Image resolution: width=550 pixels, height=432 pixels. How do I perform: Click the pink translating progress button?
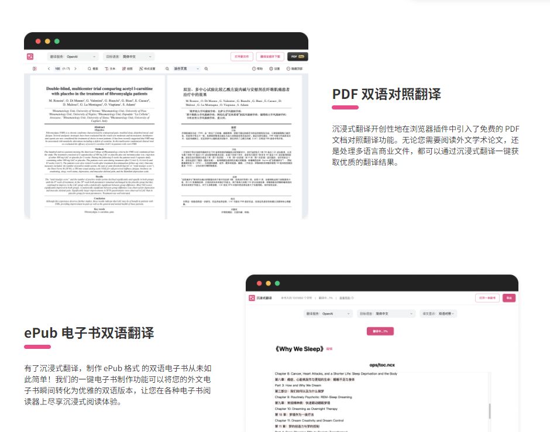(x=380, y=331)
